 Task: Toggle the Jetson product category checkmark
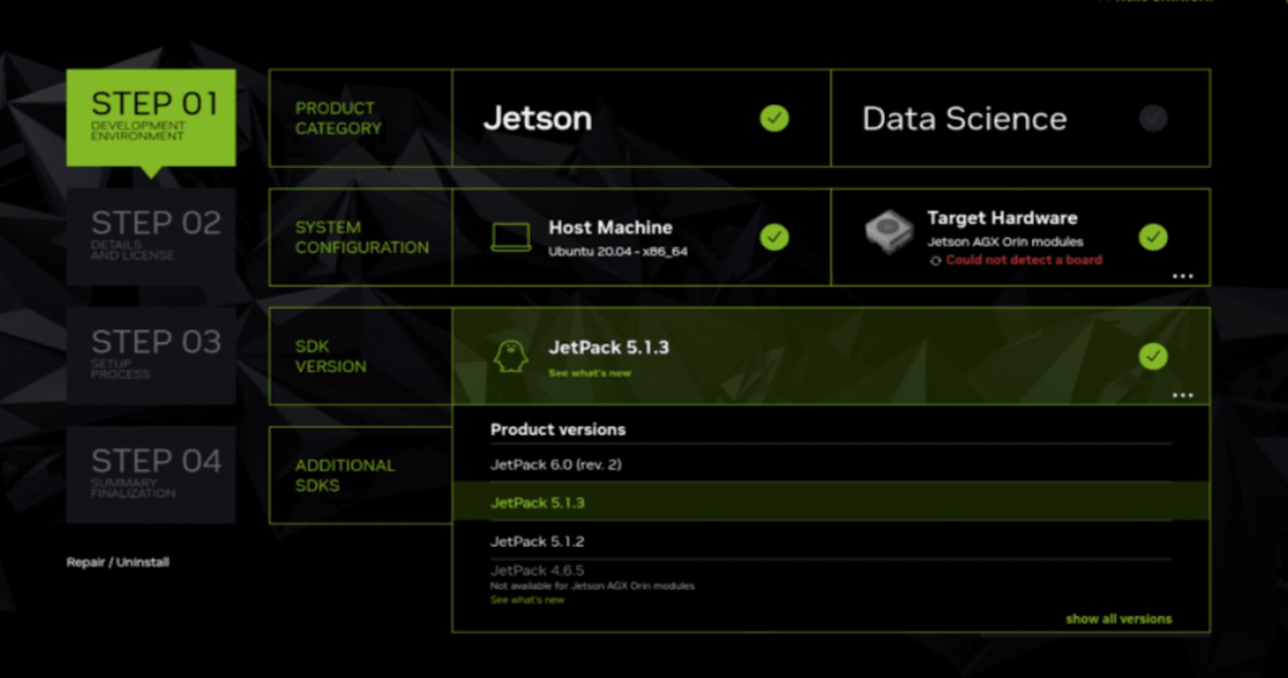click(774, 119)
